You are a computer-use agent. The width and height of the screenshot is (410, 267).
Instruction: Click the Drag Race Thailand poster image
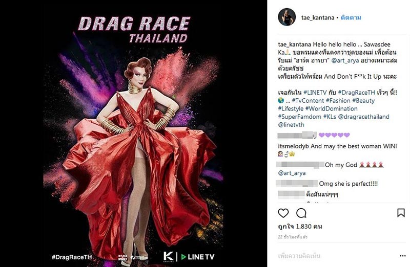[x=133, y=133]
